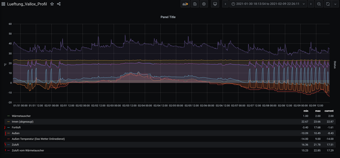Open dashboard settings gear
This screenshot has height=158, width=340.
[x=204, y=4]
